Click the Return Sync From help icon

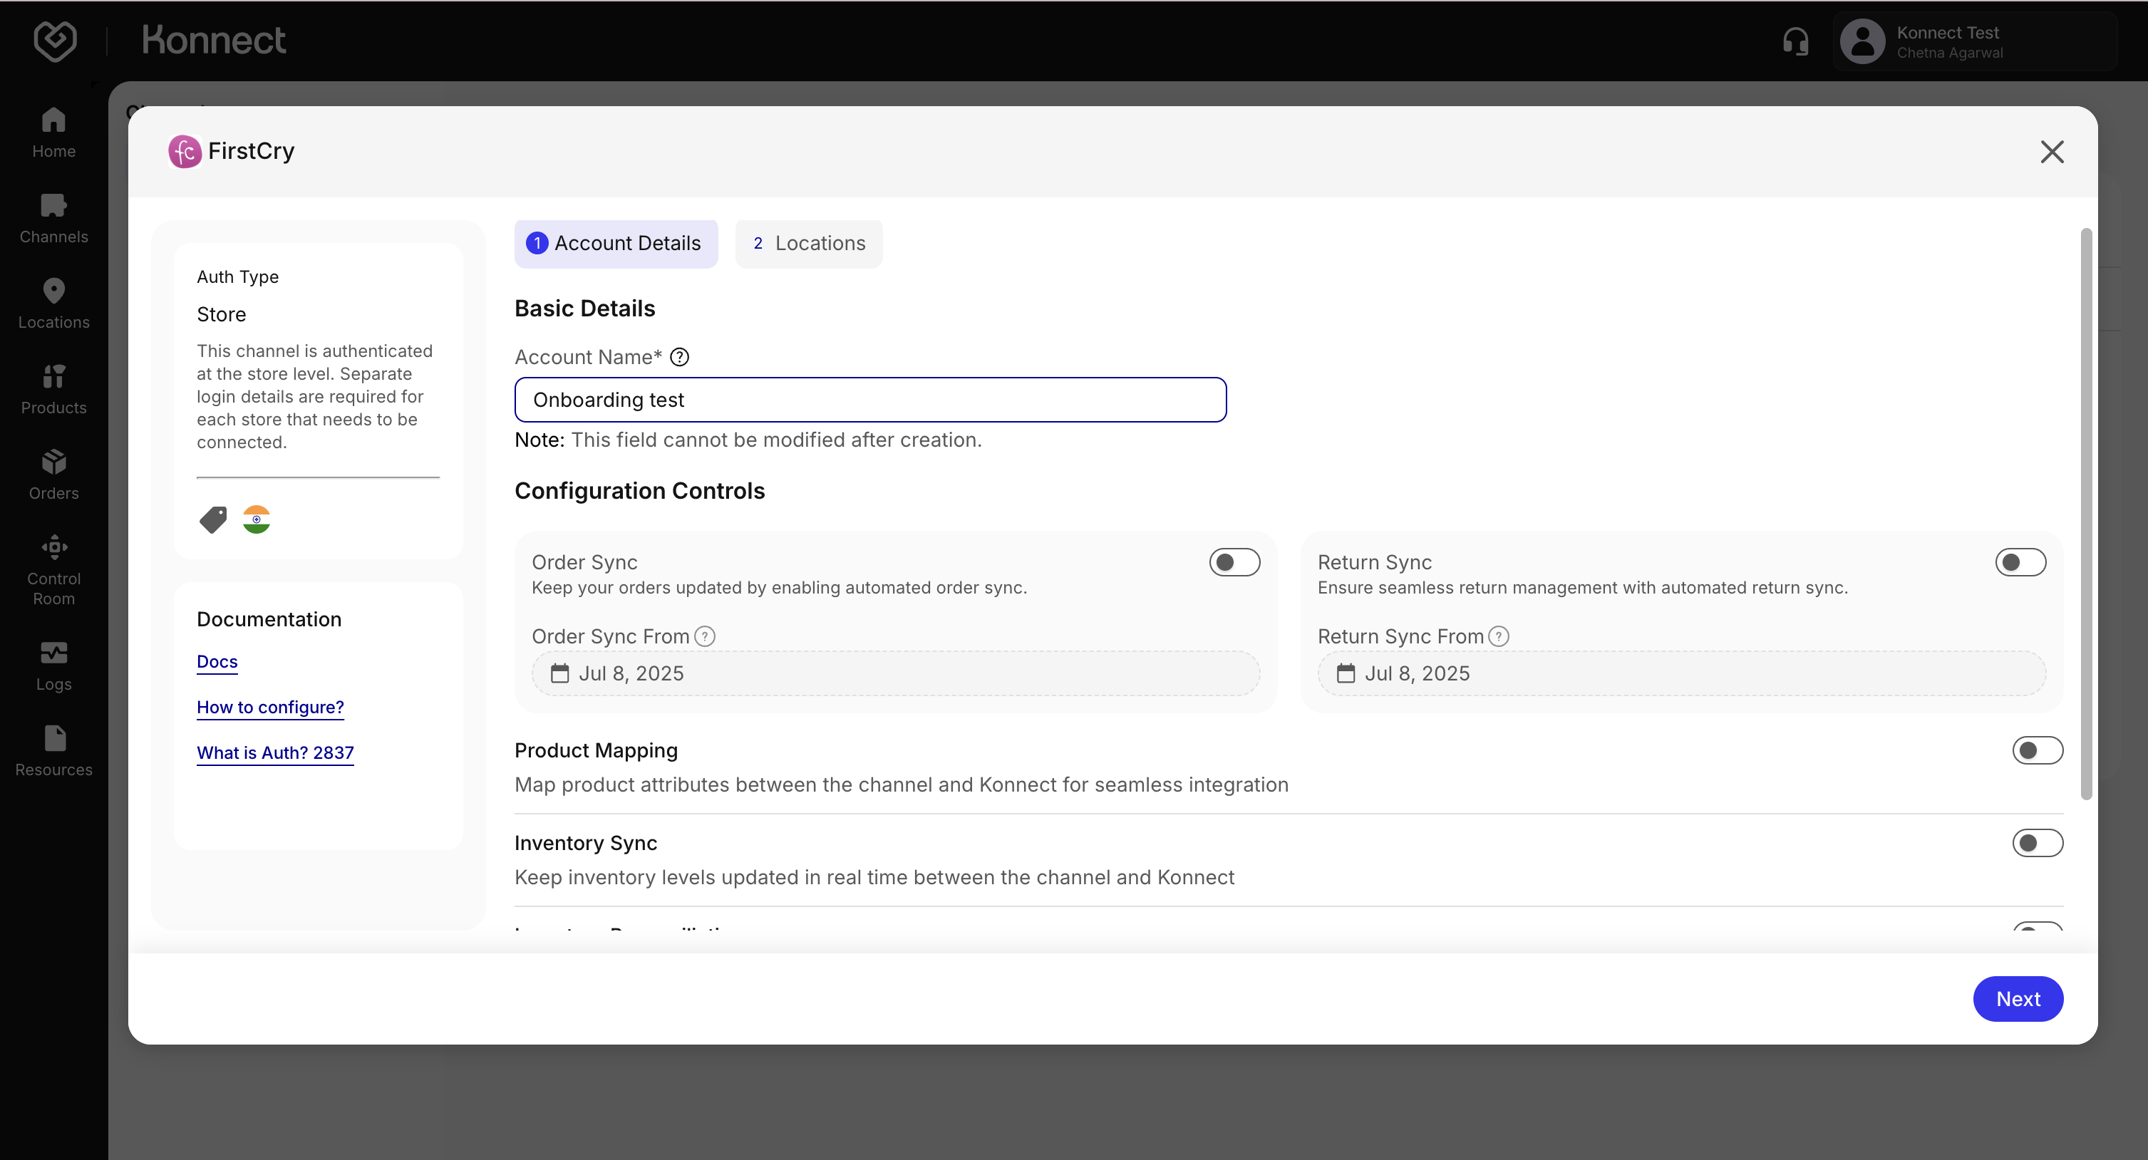[x=1499, y=636]
